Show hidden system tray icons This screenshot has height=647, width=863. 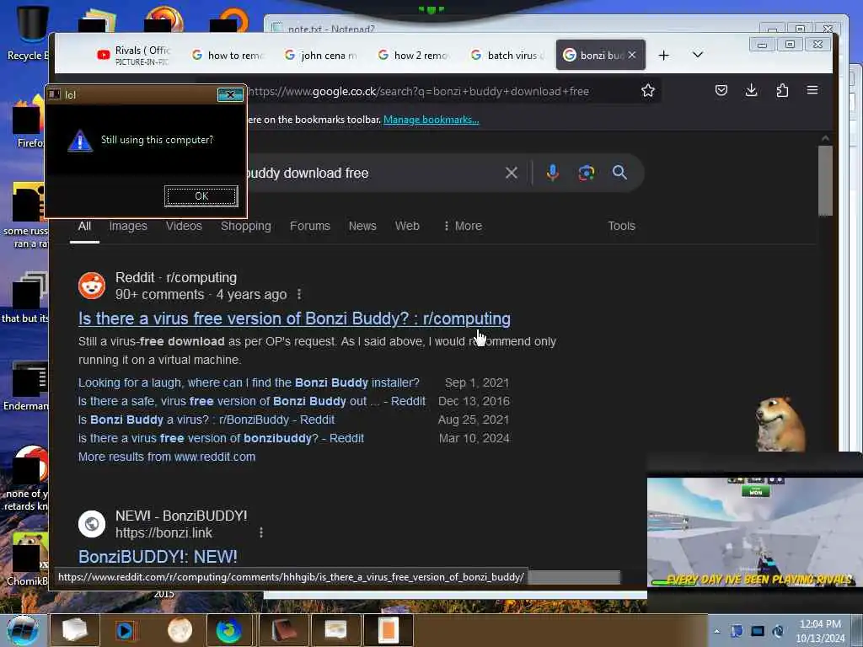click(716, 631)
